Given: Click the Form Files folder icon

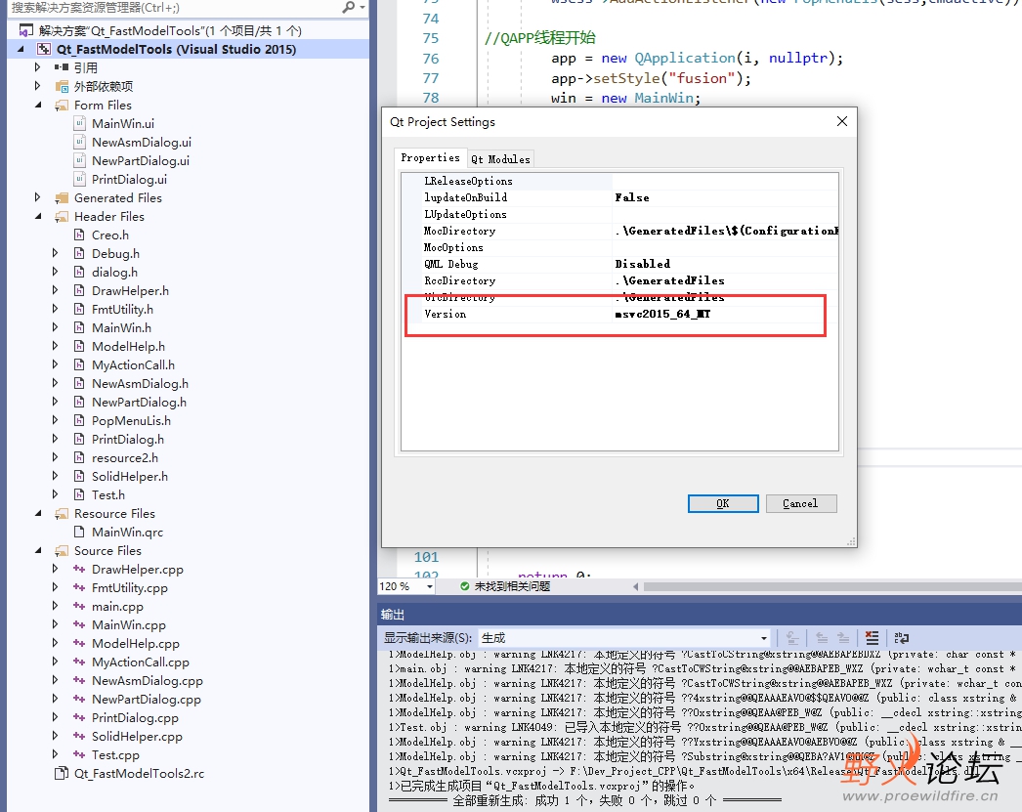Looking at the screenshot, I should [62, 106].
